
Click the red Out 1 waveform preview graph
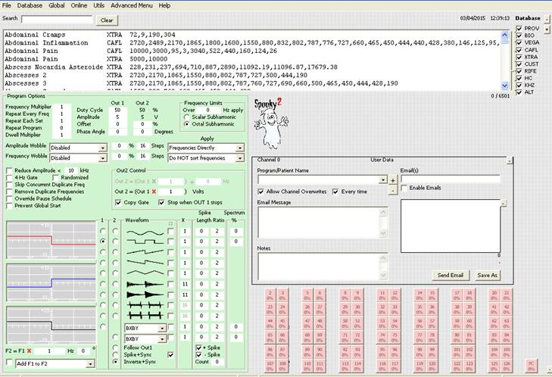click(51, 241)
